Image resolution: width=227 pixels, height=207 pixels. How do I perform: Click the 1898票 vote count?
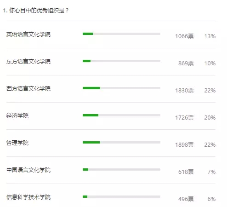184,145
